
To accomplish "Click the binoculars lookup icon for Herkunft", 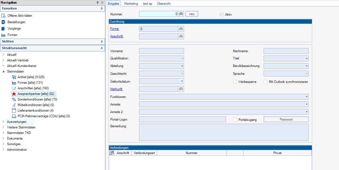I will pos(181,89).
